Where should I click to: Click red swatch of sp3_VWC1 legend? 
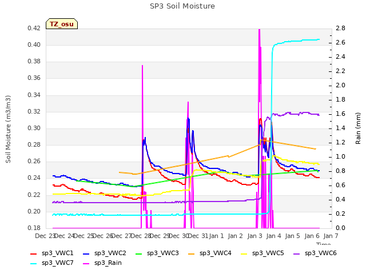pos(34,253)
